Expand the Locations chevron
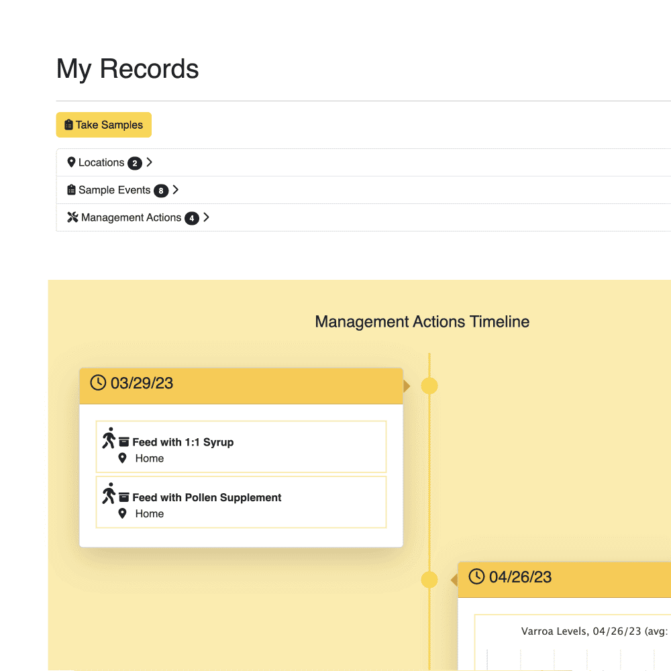Screen dimensions: 671x671 coord(149,162)
